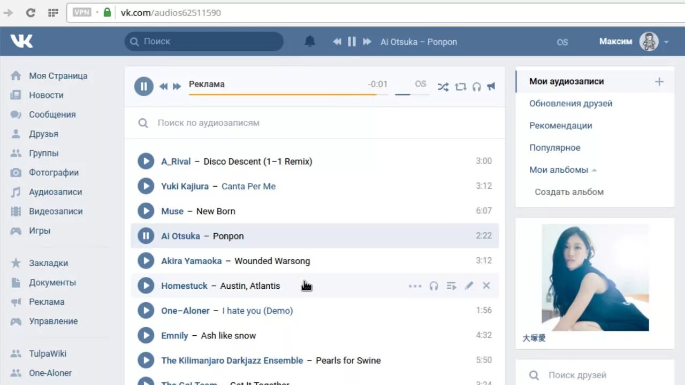This screenshot has width=685, height=385.
Task: Click the plus next to Мои аудиозаписи
Action: [659, 81]
